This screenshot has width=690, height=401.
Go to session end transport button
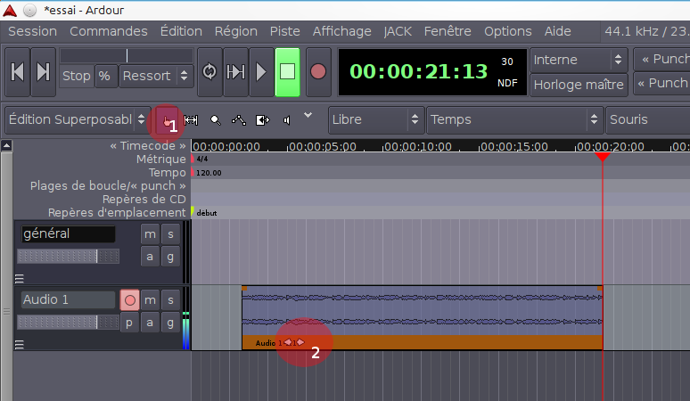tap(43, 72)
